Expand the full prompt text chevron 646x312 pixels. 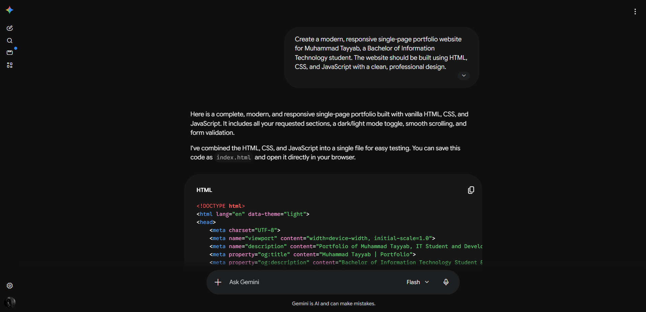pyautogui.click(x=464, y=76)
